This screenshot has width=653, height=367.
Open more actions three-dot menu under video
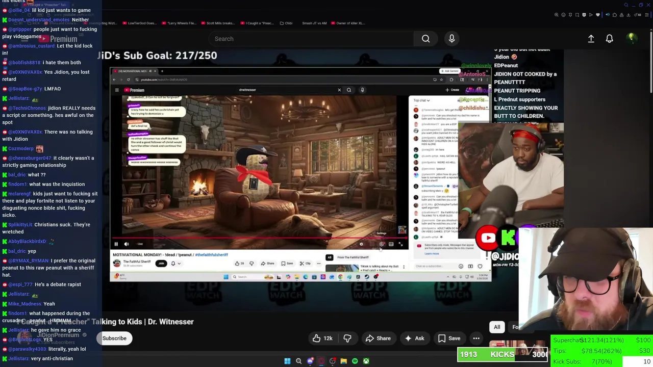click(476, 338)
